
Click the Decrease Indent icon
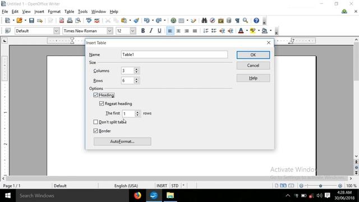(222, 31)
